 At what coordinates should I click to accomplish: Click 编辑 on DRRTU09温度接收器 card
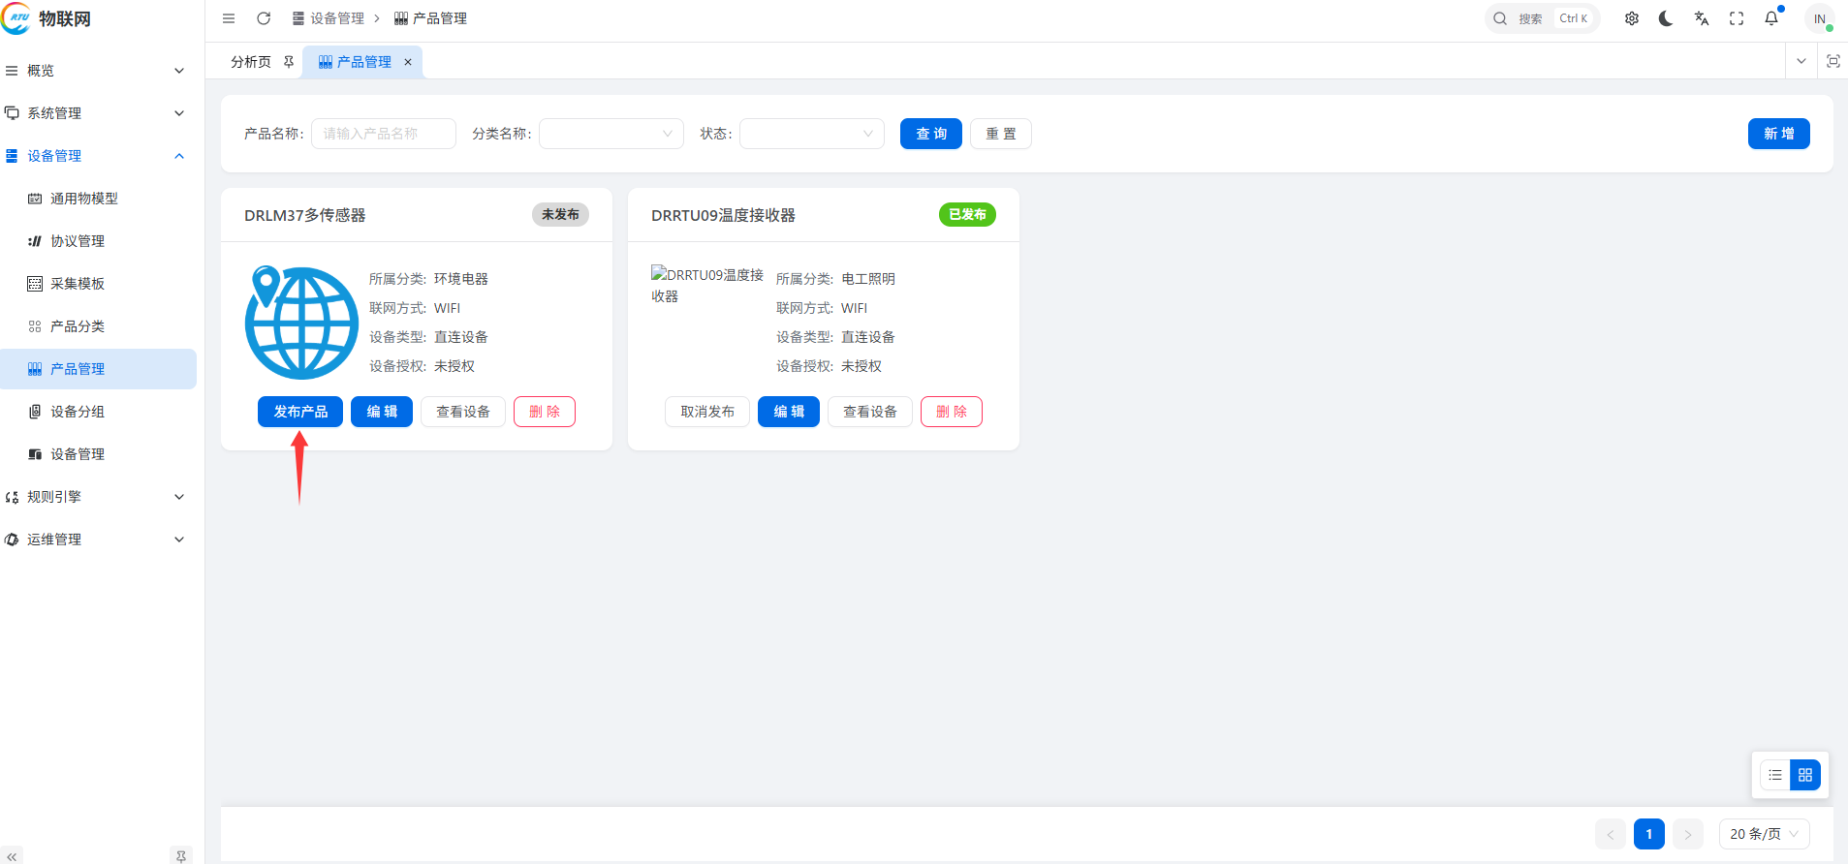789,412
